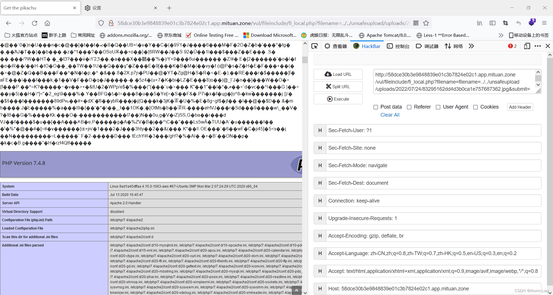This screenshot has height=295, width=553.
Task: Enable the Cookies checkbox
Action: [x=476, y=107]
